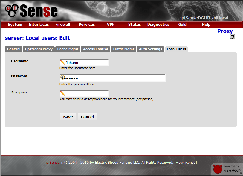Image resolution: width=243 pixels, height=176 pixels.
Task: Click the pfSense logo
Action: click(x=31, y=11)
